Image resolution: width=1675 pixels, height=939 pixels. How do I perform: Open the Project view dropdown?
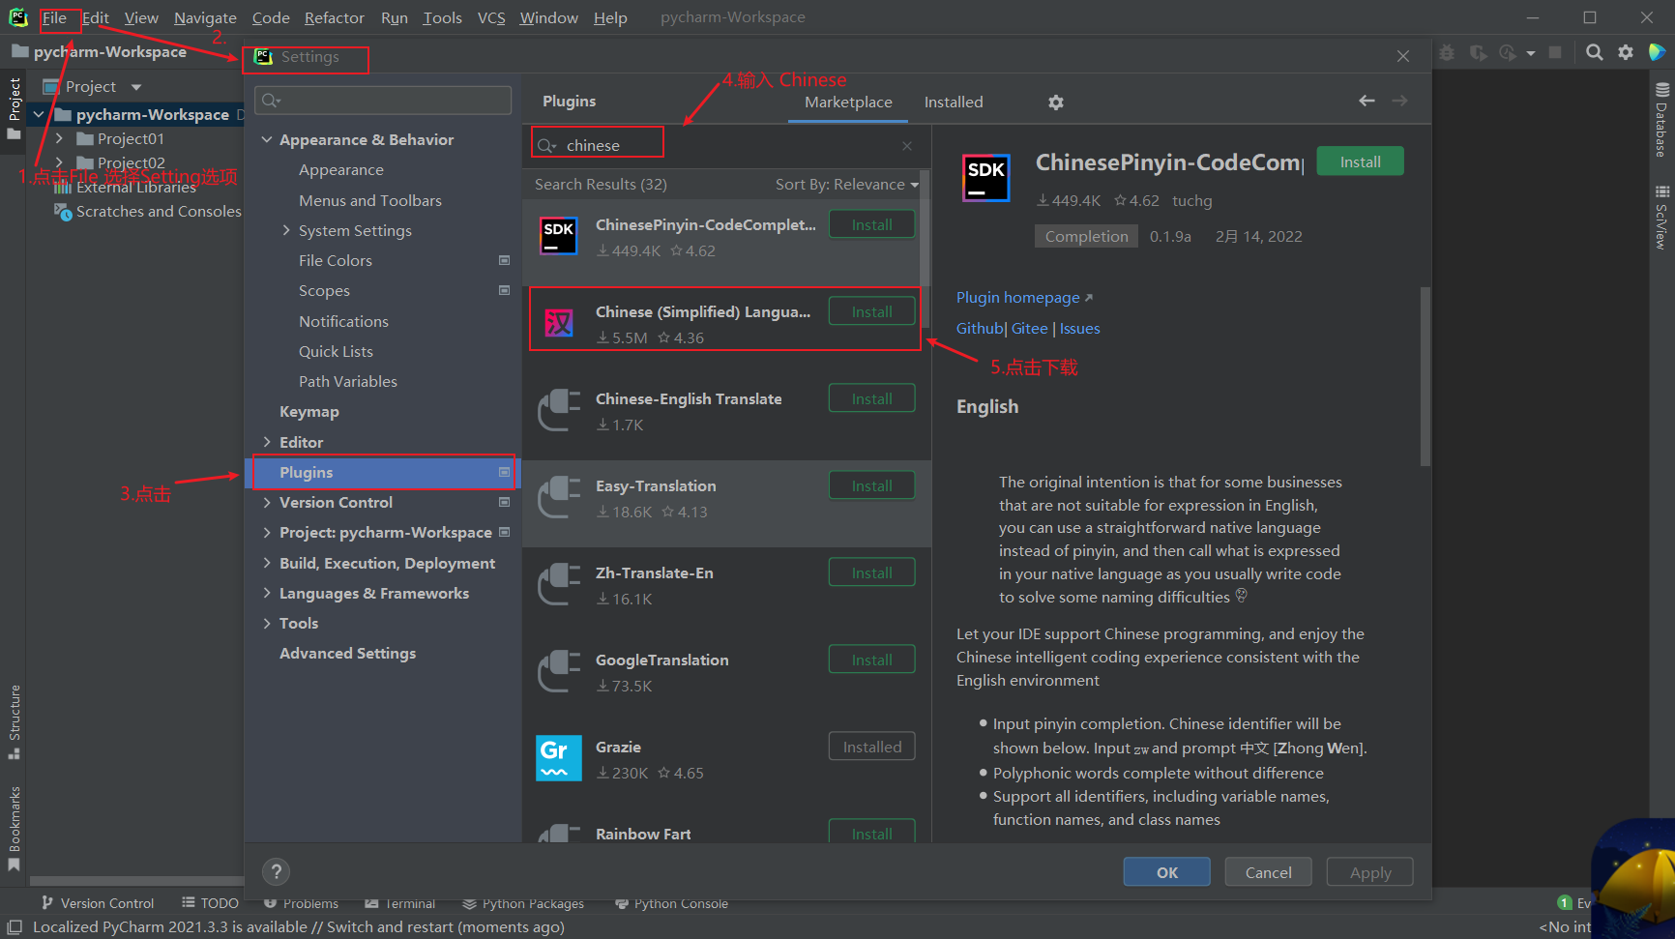(136, 87)
